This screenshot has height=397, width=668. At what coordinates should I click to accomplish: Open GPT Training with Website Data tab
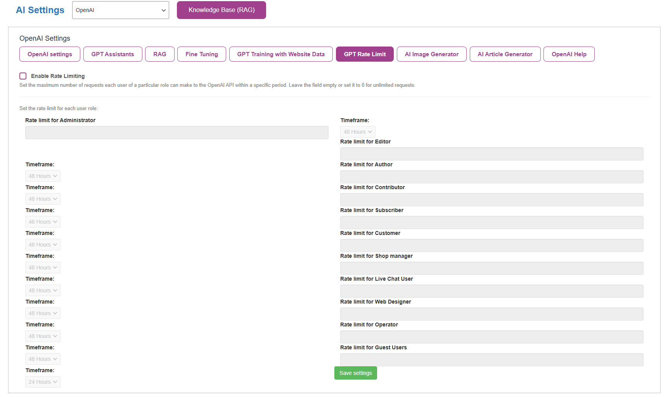click(x=280, y=54)
